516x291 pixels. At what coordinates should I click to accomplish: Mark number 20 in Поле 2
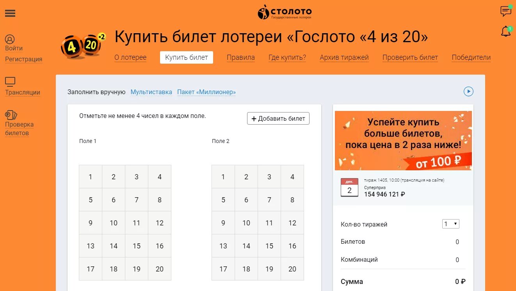292,269
